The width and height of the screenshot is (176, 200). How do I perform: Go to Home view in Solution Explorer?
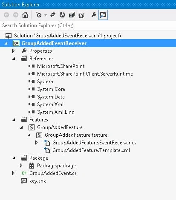25,15
